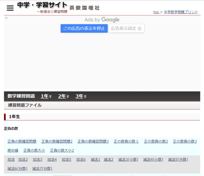Open the 正負の数大小2 link
204x176 pixels.
62,150
